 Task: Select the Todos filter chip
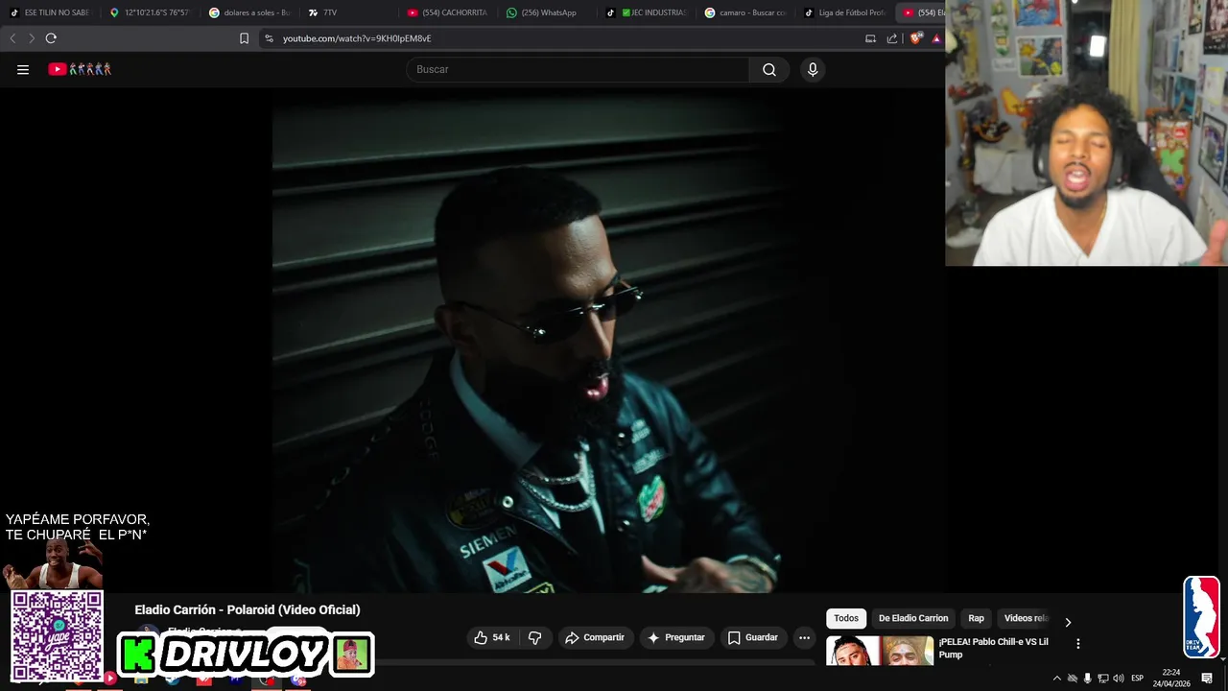tap(846, 618)
